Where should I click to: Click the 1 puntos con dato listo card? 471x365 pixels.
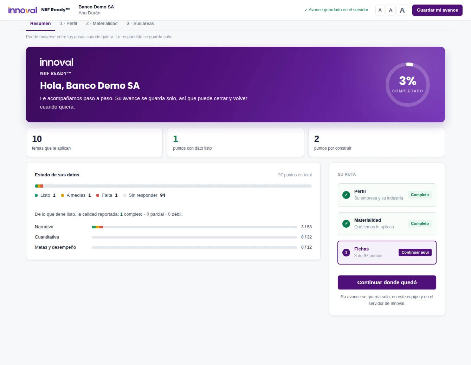[x=235, y=142]
